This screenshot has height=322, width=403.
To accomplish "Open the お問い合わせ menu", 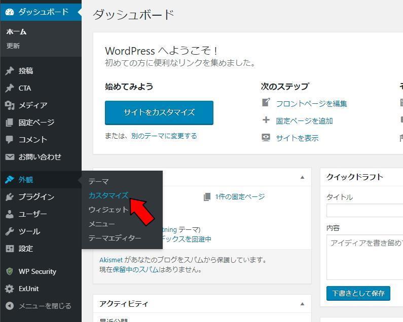I will click(x=41, y=157).
